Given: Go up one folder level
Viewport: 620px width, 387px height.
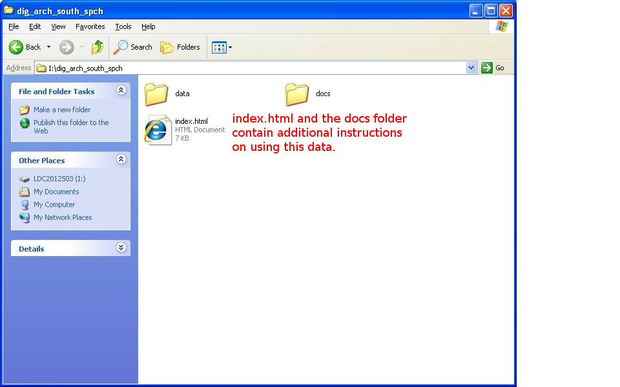Looking at the screenshot, I should coord(98,47).
